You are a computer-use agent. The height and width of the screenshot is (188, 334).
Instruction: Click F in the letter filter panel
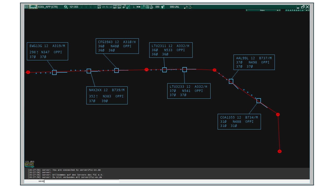tap(286, 10)
